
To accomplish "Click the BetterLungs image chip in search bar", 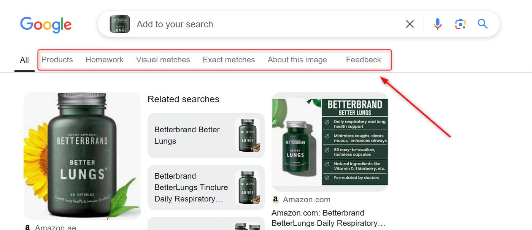I will pos(119,24).
